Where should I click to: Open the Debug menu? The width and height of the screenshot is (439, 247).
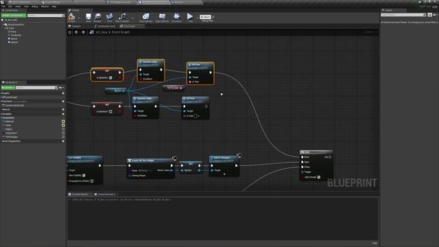point(35,6)
